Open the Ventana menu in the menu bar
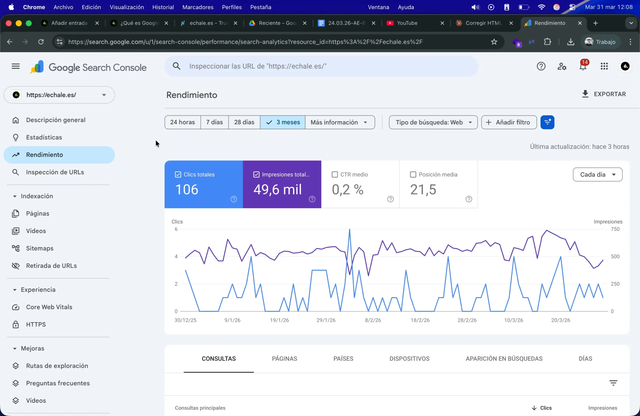The width and height of the screenshot is (640, 416). point(378,7)
